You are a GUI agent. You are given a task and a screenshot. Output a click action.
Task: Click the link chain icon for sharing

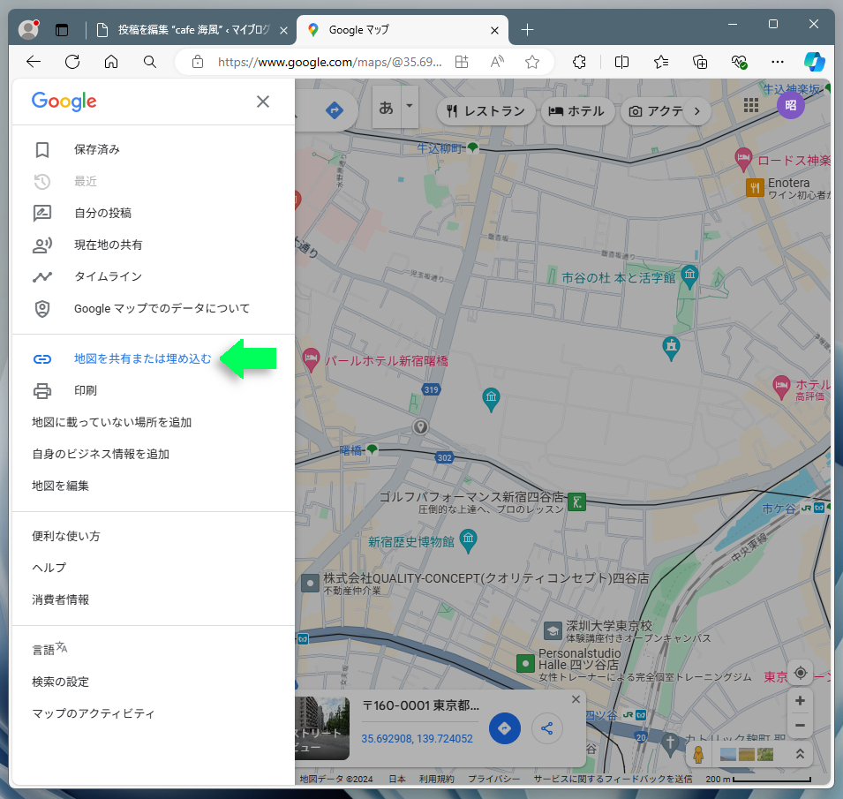click(x=42, y=358)
